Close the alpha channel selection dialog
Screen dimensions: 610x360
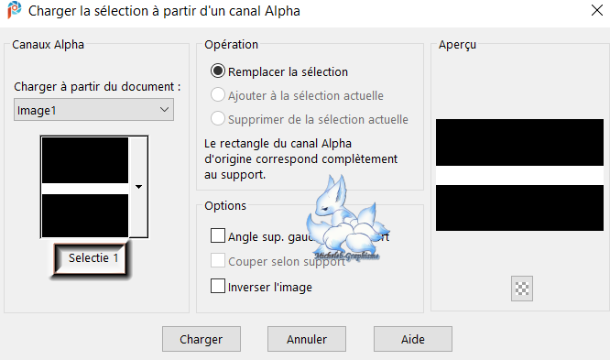click(x=597, y=10)
